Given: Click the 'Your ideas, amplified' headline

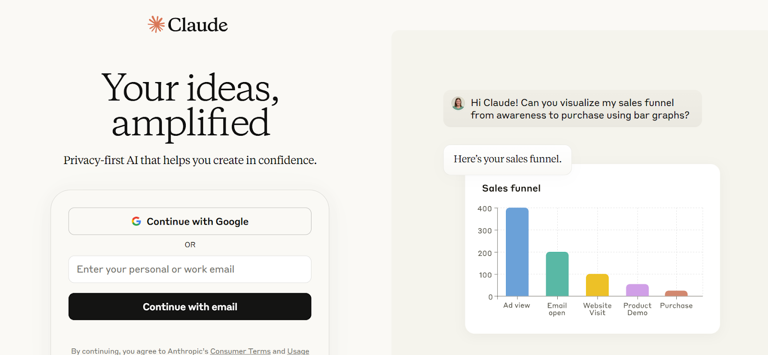Looking at the screenshot, I should (191, 105).
